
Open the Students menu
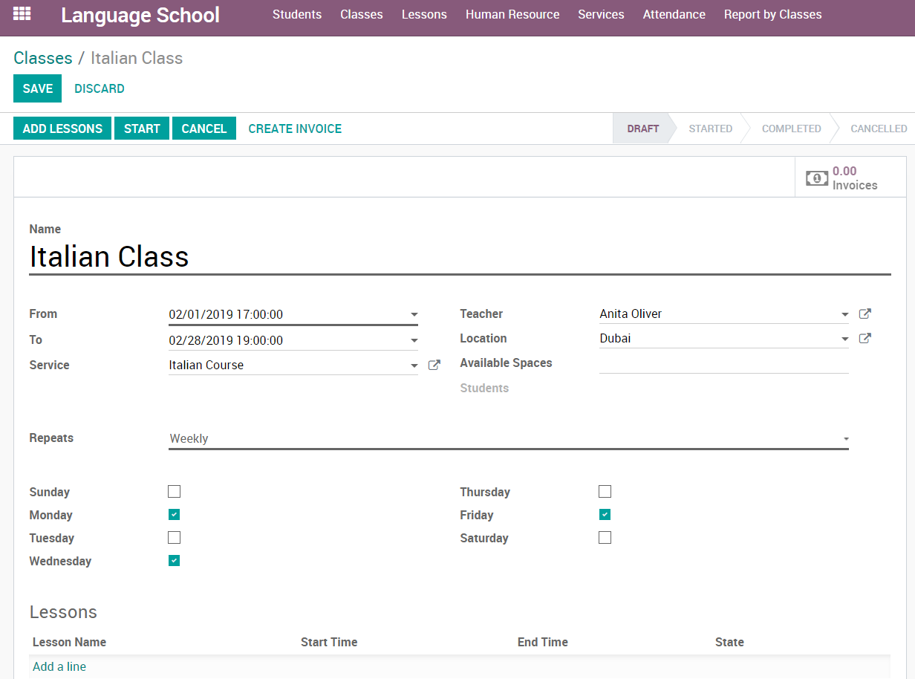[297, 15]
